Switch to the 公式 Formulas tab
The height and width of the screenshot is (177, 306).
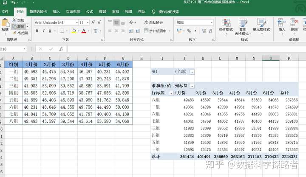tap(89, 12)
